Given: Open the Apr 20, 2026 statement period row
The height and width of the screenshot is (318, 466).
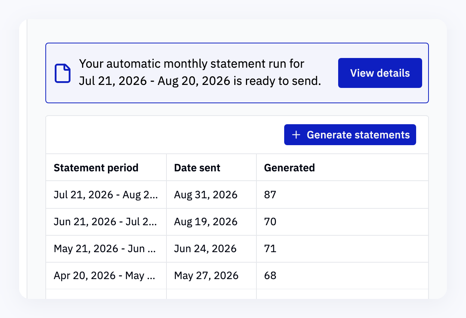Looking at the screenshot, I should click(237, 275).
